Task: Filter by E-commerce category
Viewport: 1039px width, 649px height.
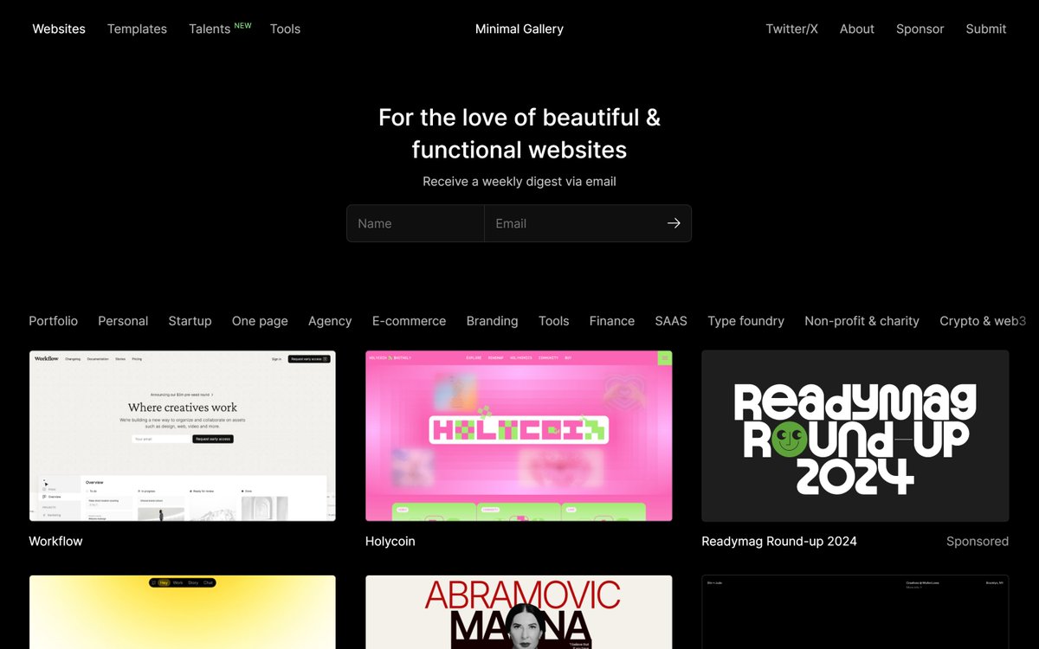Action: (409, 320)
